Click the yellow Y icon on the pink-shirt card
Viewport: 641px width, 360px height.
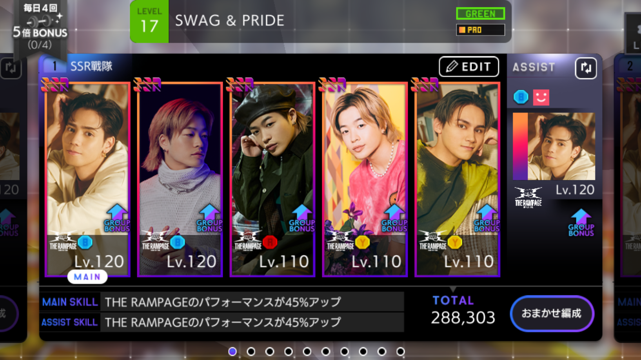(363, 242)
